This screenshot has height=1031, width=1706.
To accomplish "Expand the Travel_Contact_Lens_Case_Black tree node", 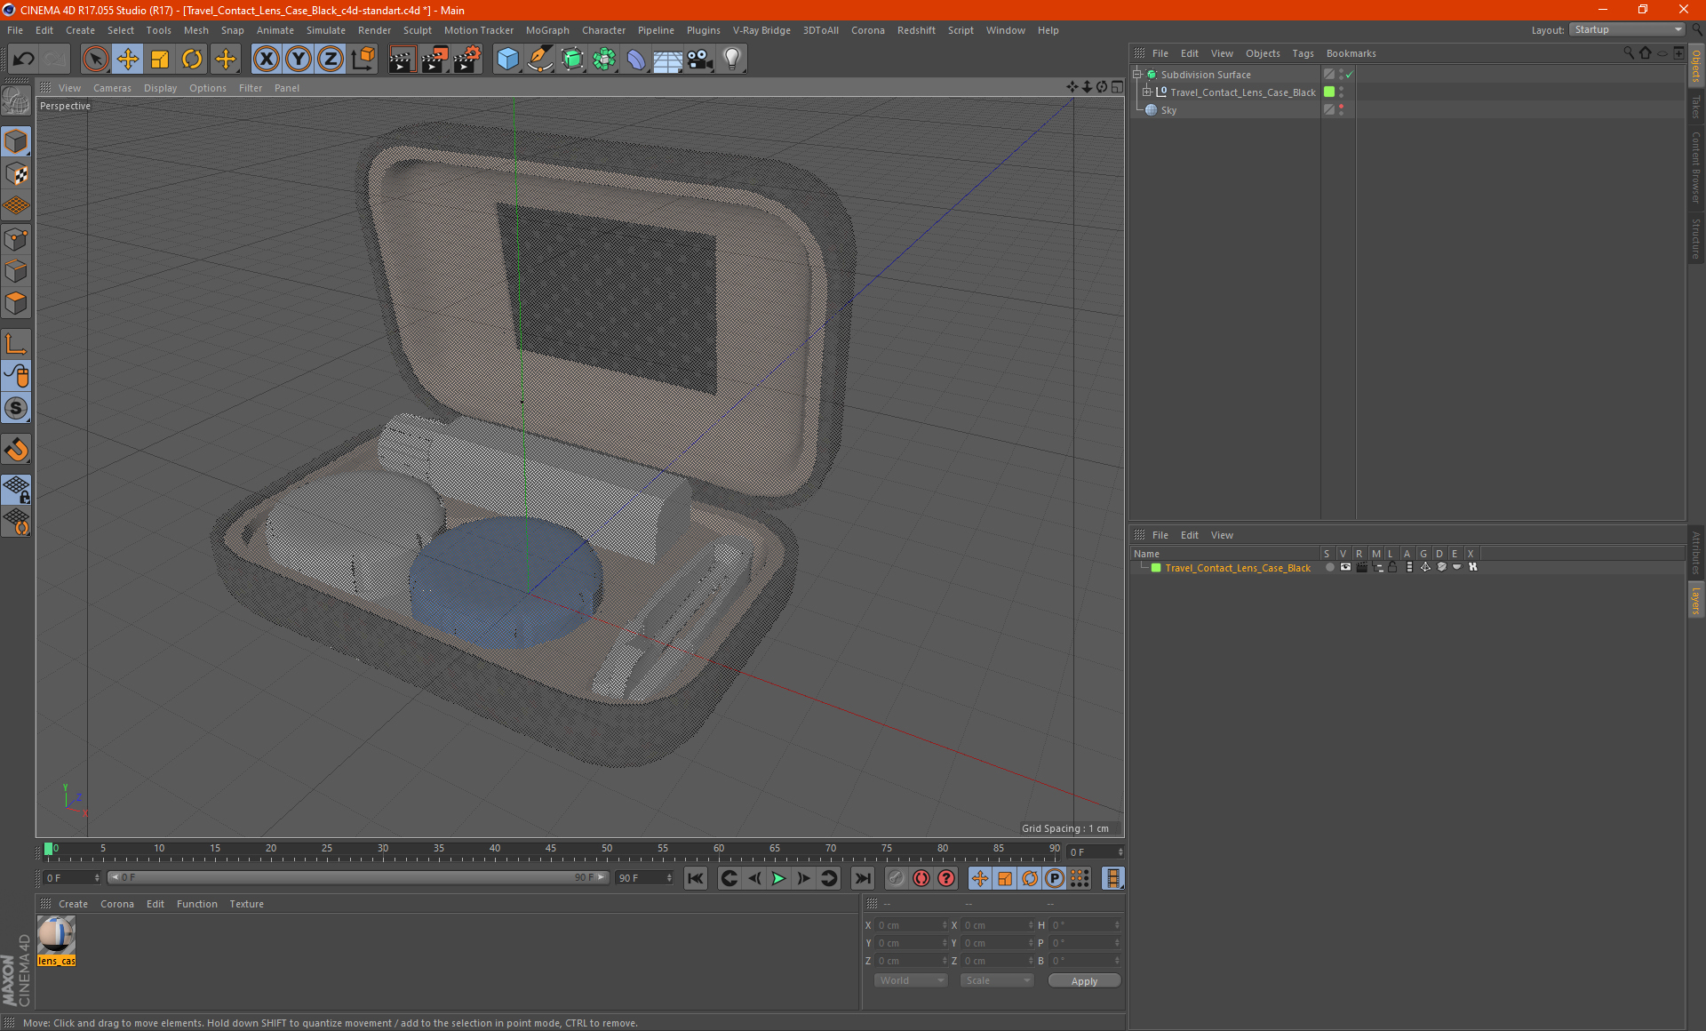I will pos(1147,92).
